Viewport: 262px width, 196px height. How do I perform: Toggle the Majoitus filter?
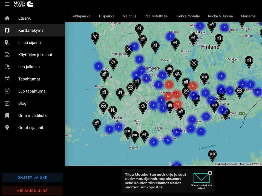(x=129, y=16)
